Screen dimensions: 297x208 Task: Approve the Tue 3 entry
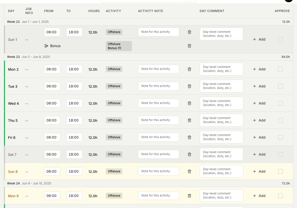pyautogui.click(x=280, y=86)
